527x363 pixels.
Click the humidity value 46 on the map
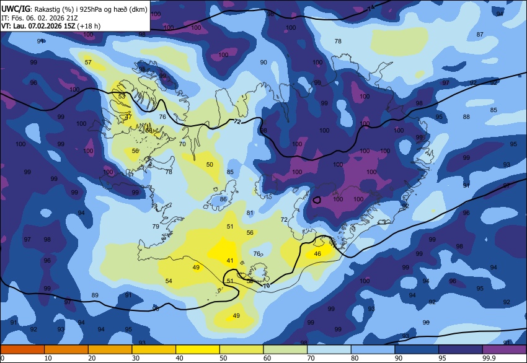[x=317, y=254]
